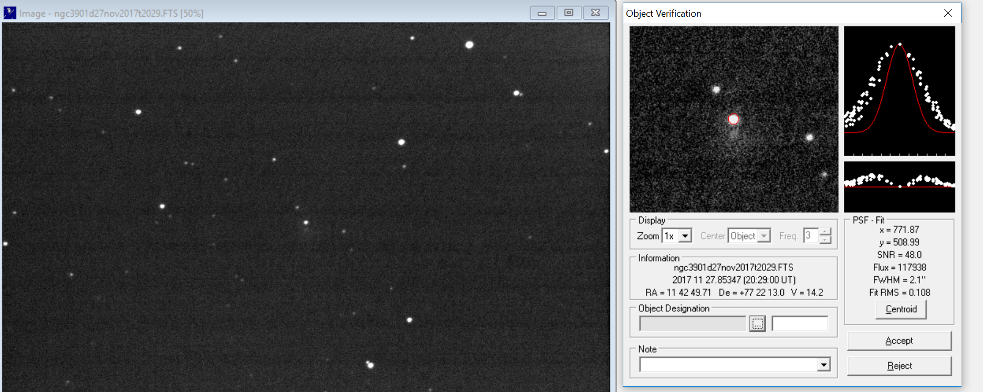Screen dimensions: 983x392
Task: Click the Centroid button
Action: coord(901,309)
